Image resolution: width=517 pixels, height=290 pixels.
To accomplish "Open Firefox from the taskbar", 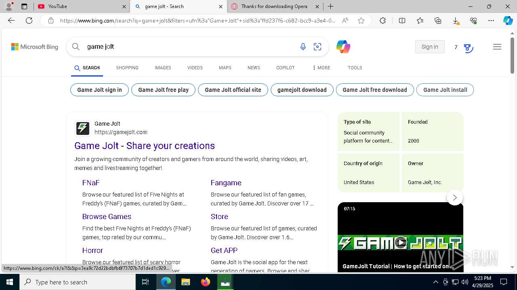I will [206, 282].
